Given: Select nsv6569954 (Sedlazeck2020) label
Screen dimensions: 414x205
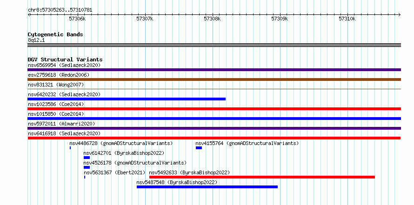Looking at the screenshot, I should pyautogui.click(x=64, y=65).
